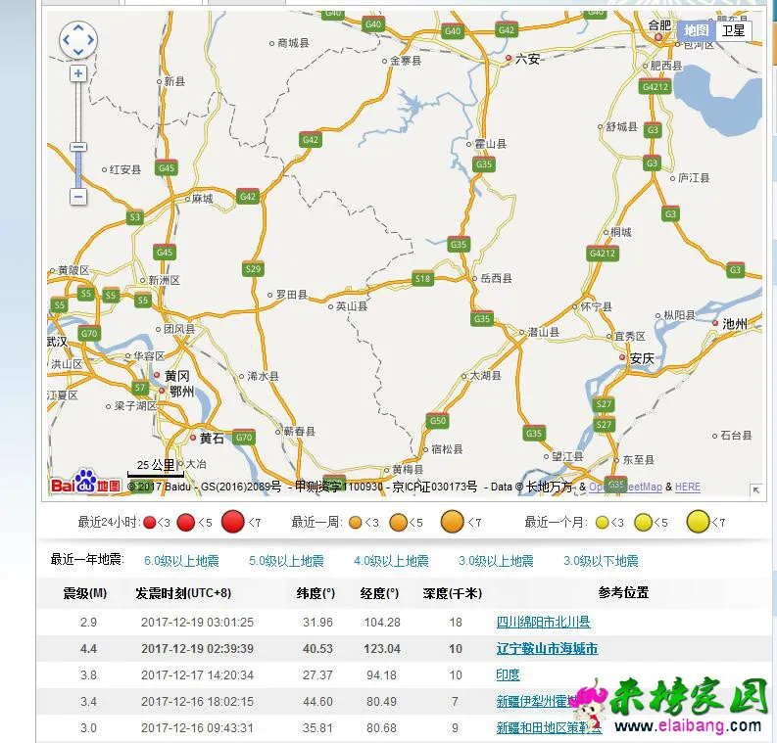Switch to 地图 map view
777x743 pixels.
pyautogui.click(x=696, y=30)
